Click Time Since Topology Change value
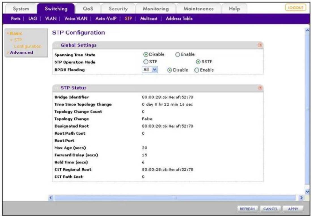 click(167, 104)
